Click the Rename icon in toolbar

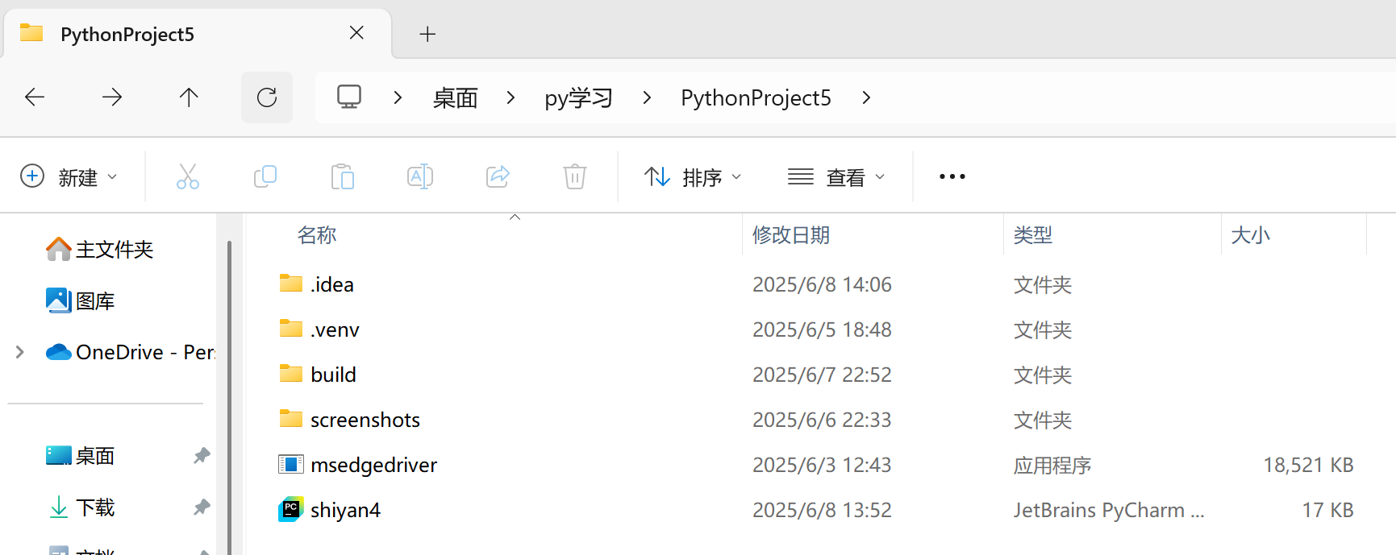click(x=419, y=176)
